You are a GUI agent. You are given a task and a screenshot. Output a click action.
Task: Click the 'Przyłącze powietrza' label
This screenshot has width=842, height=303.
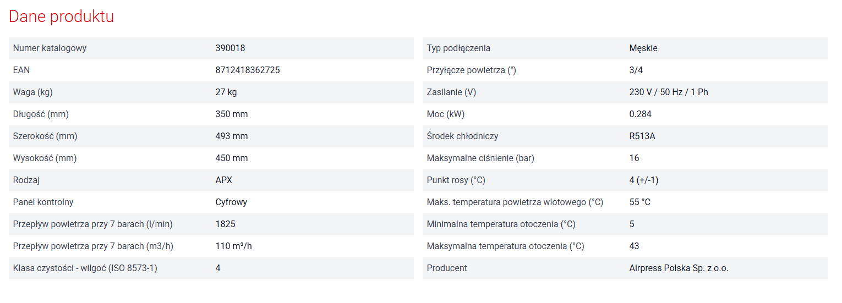[471, 70]
